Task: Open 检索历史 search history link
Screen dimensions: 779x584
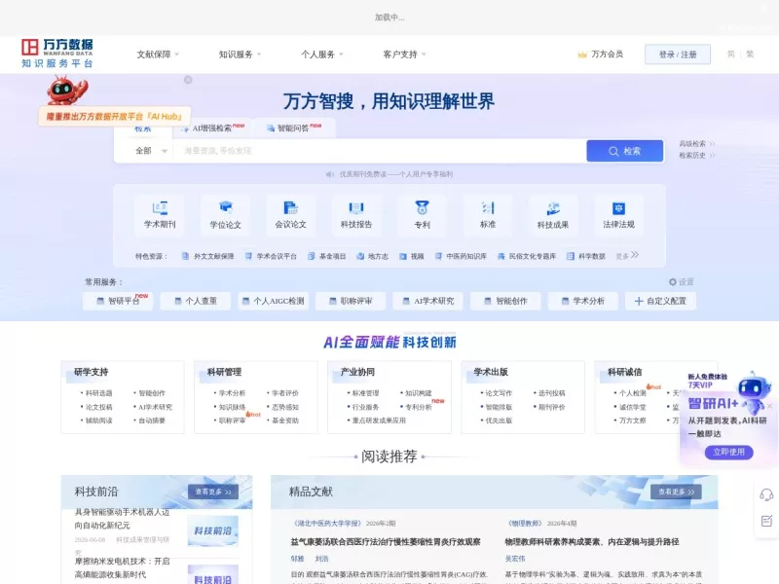Action: (697, 156)
